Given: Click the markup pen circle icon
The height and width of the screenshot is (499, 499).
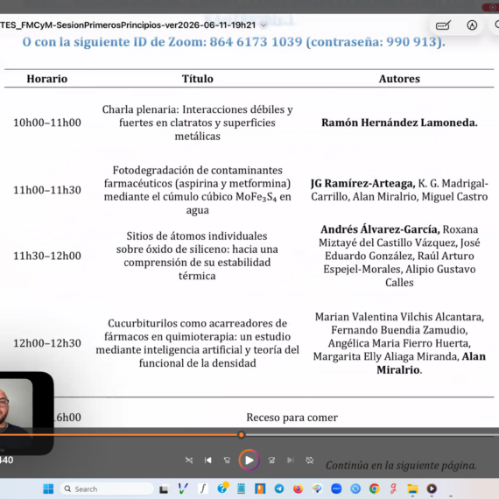Looking at the screenshot, I should click(472, 25).
